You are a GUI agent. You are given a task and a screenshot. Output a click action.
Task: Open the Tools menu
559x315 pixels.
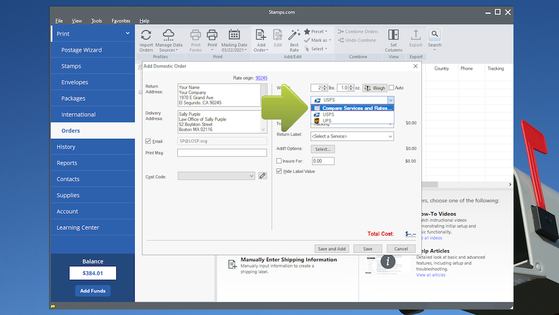(97, 21)
